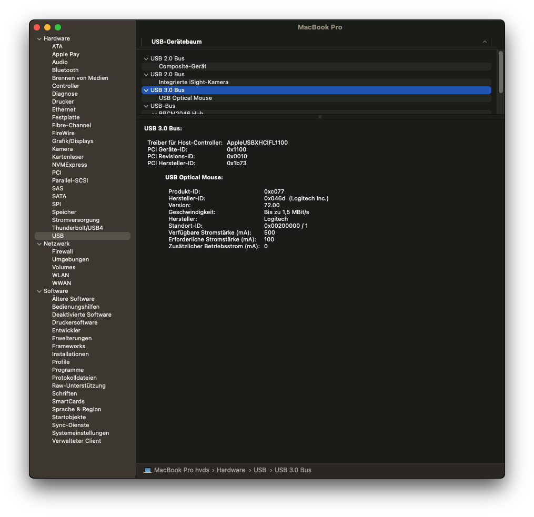Select Brennen von Medien

tap(80, 78)
